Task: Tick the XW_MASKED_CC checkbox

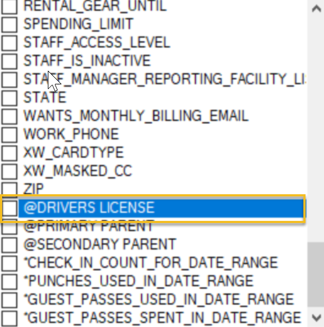Action: pyautogui.click(x=9, y=171)
